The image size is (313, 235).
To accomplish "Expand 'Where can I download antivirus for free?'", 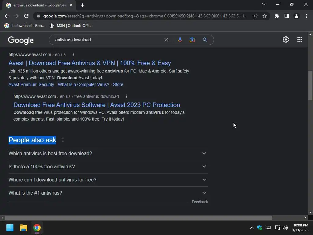I will 108,180.
